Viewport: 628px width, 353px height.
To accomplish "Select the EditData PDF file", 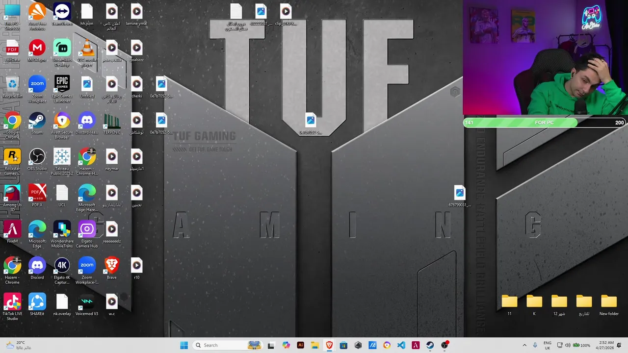I will pyautogui.click(x=12, y=51).
